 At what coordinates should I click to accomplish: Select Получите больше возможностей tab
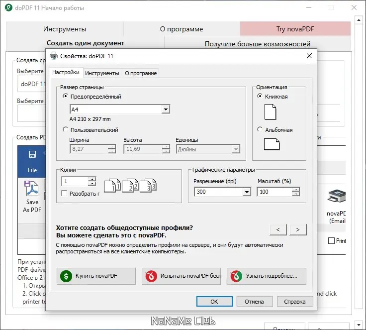258,44
